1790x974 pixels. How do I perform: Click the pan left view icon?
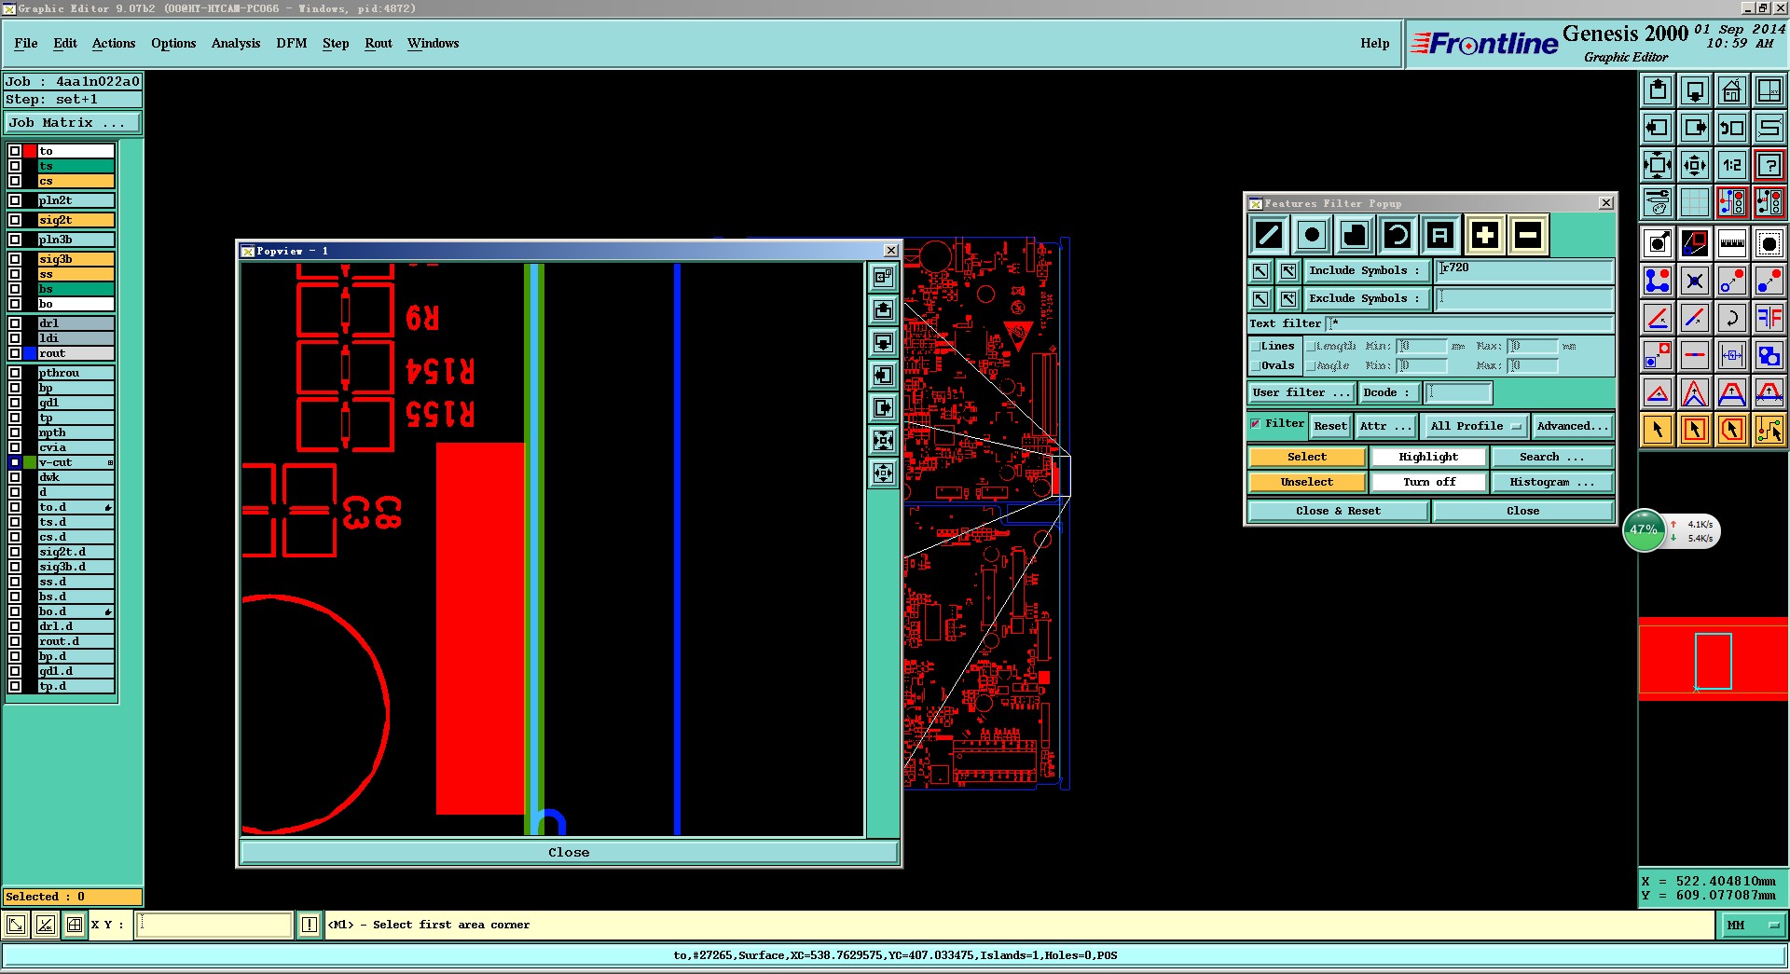[1658, 128]
